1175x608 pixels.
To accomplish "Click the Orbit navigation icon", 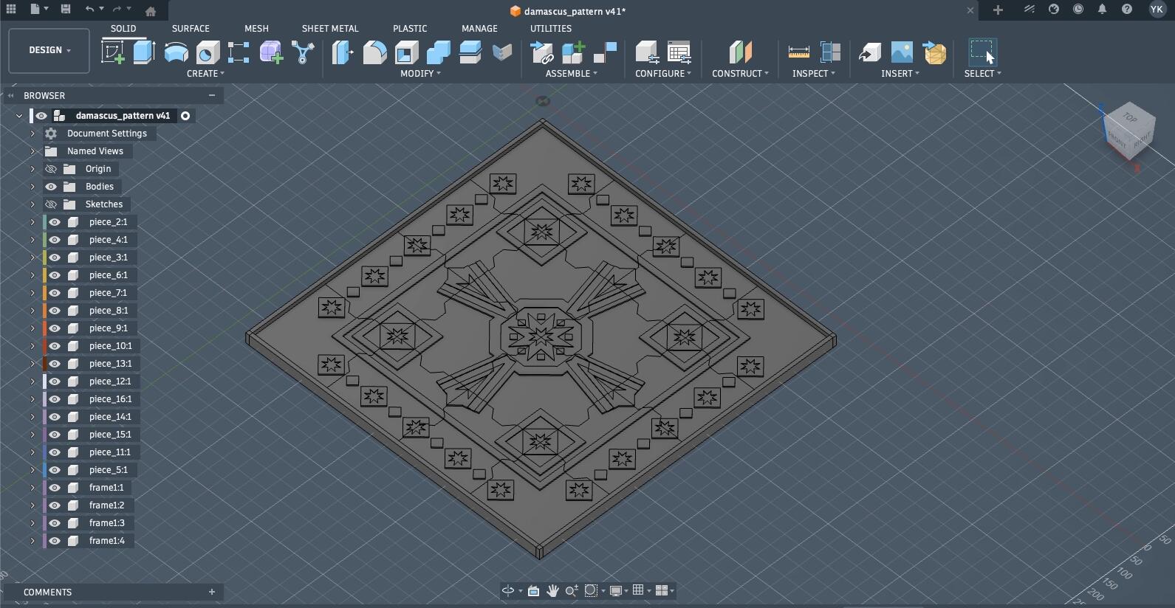I will pos(508,590).
